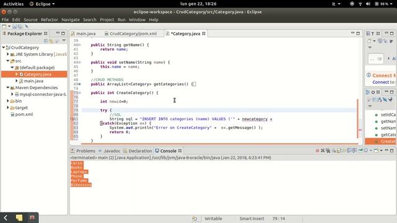Viewport: 397px width, 223px height.
Task: Open the Problems tab
Action: (x=83, y=151)
